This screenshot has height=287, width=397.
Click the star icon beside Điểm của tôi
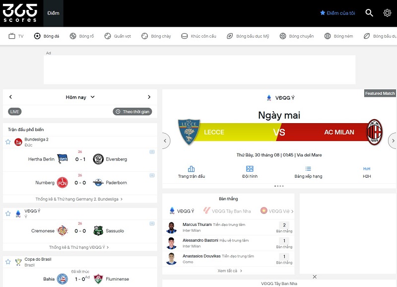(322, 13)
